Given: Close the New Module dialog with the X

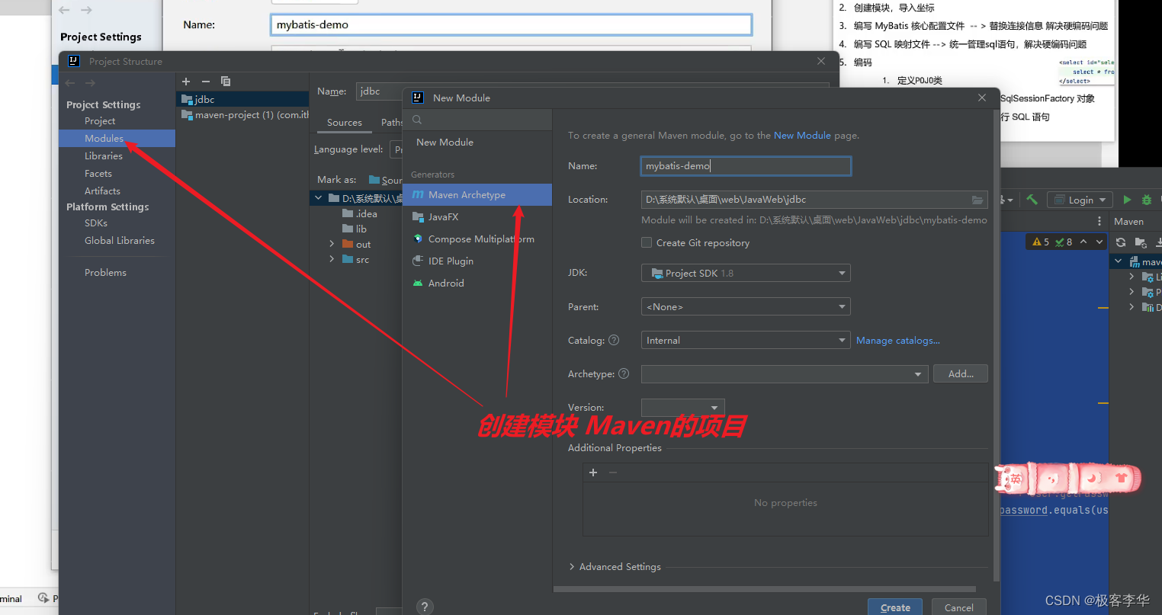Looking at the screenshot, I should pos(982,98).
